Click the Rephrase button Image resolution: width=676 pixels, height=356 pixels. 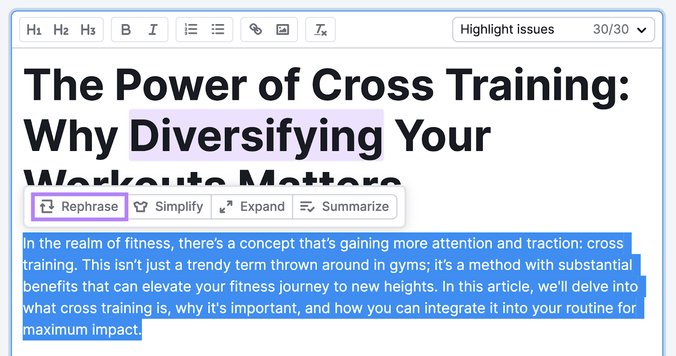pyautogui.click(x=79, y=207)
